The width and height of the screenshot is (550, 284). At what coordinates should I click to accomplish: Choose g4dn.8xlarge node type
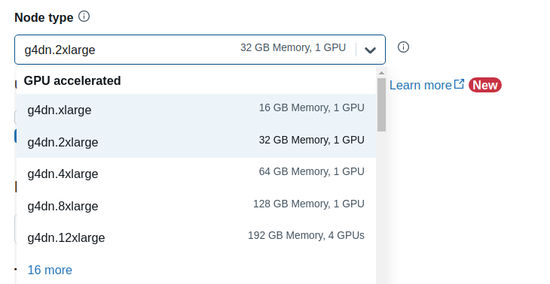point(196,206)
